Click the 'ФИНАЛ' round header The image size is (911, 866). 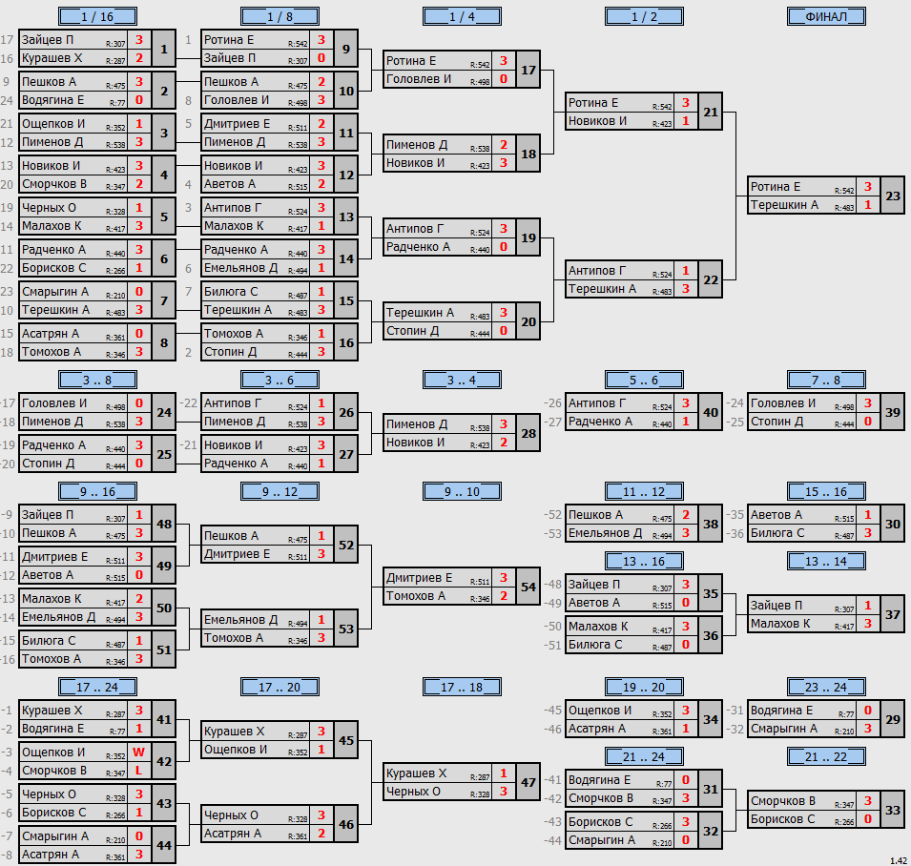tap(826, 16)
